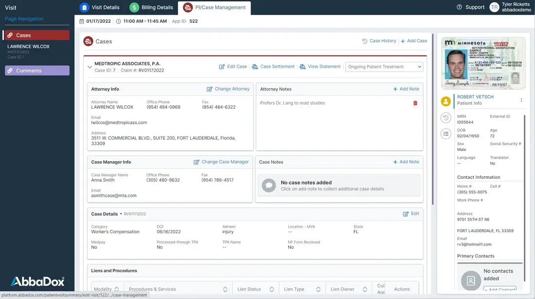
Task: Collapse the Medtropic Associates case chevron
Action: 89,67
